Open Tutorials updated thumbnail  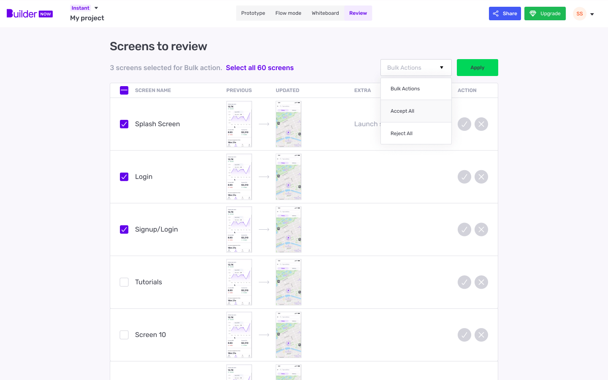tap(288, 282)
